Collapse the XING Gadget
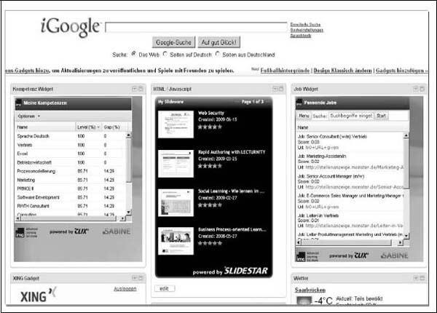Image resolution: width=437 pixels, height=313 pixels. 141,278
